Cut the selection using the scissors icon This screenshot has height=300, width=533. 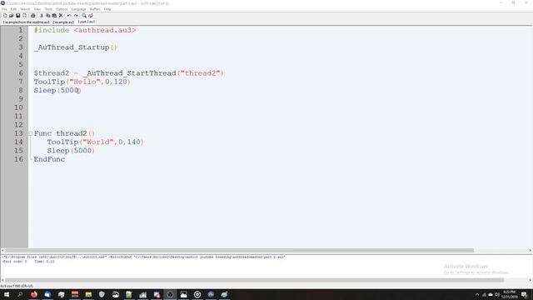42,16
